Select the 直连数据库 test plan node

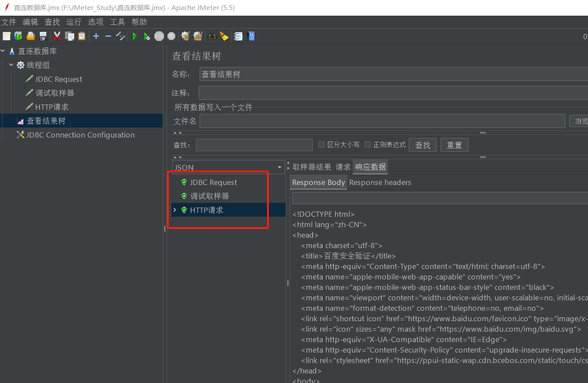[x=37, y=51]
